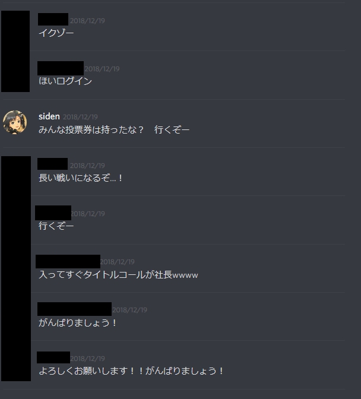Click hidden username above よろしくお願いします message
361x399 pixels.
53,357
